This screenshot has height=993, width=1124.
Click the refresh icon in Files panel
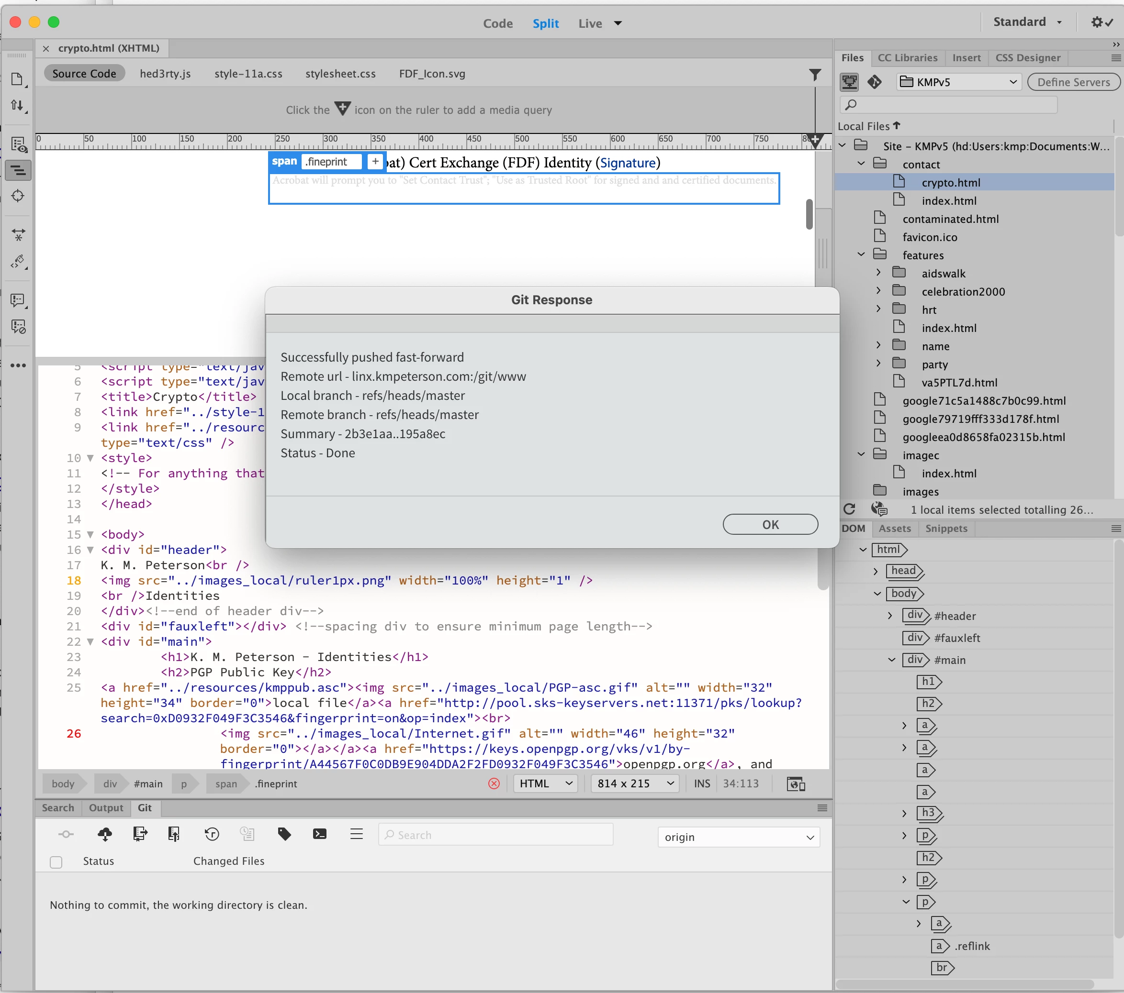pos(850,509)
